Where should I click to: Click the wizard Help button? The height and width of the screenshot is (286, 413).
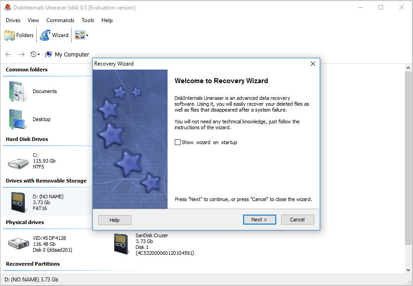point(115,220)
